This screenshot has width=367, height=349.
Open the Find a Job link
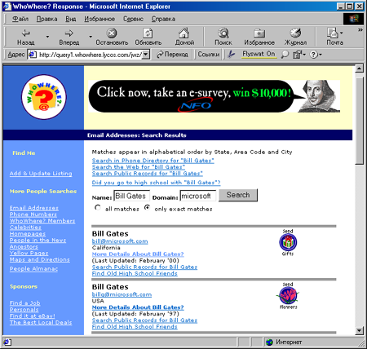(x=24, y=303)
